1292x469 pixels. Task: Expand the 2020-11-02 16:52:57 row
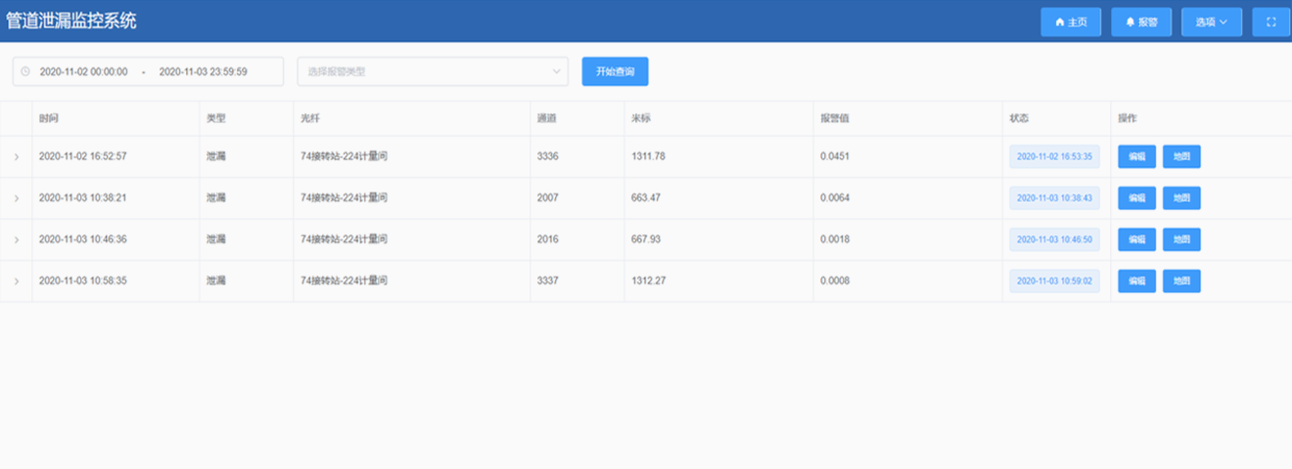[x=16, y=157]
